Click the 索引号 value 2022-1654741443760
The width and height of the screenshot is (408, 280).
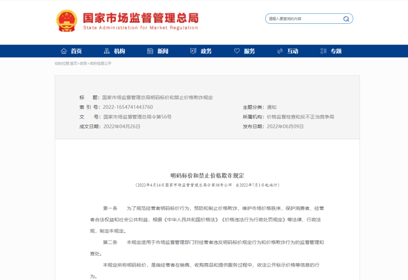click(x=128, y=107)
